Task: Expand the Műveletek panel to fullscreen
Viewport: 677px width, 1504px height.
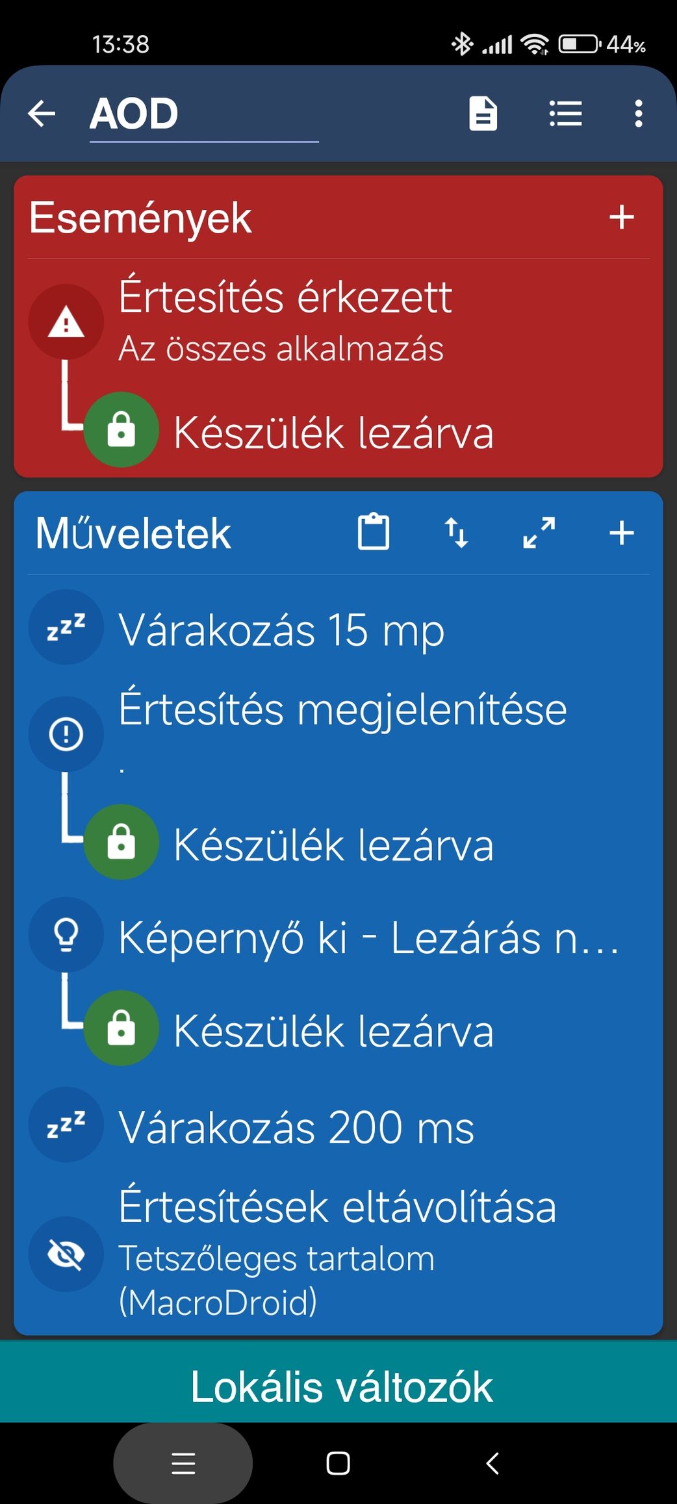Action: click(x=539, y=533)
